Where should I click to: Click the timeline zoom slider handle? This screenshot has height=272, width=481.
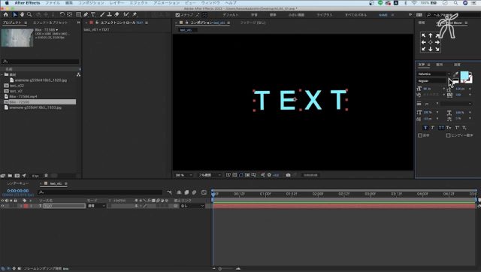[220, 269]
